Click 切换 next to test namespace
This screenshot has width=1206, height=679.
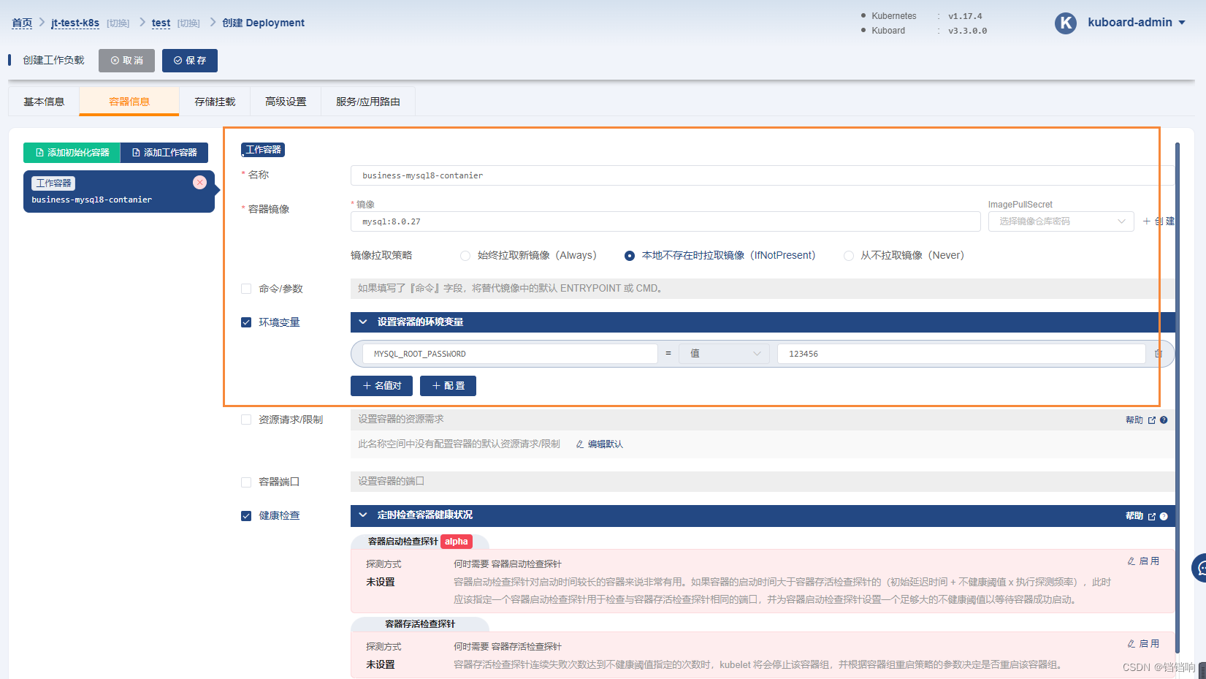(x=188, y=23)
